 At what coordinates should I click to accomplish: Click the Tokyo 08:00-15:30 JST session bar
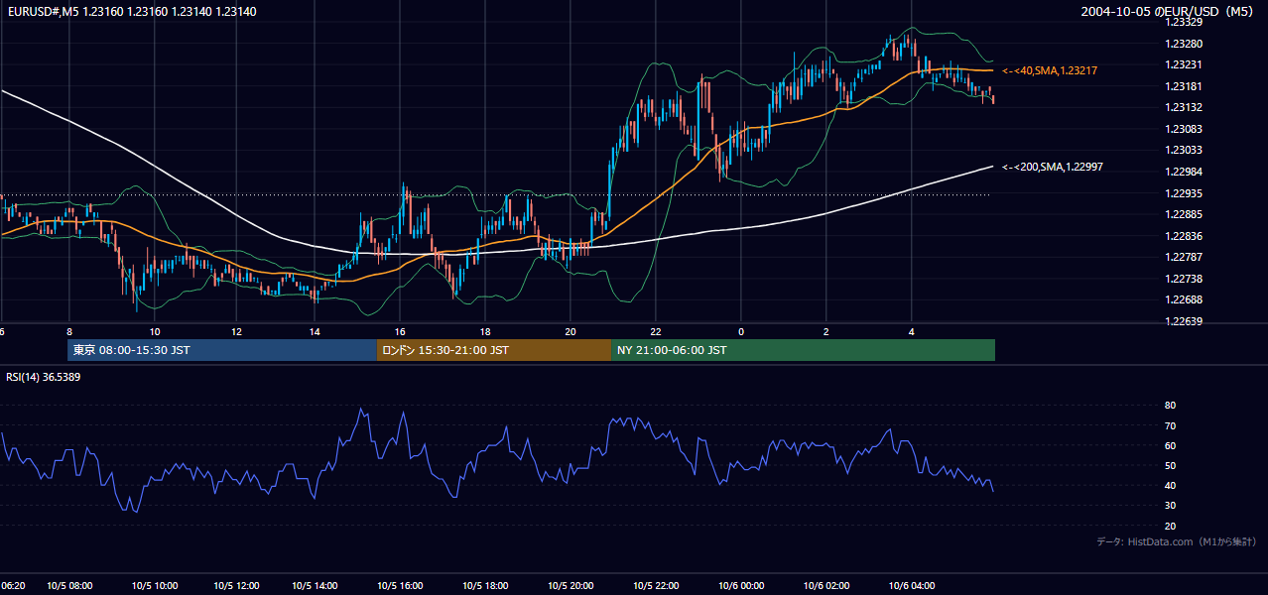tap(221, 350)
